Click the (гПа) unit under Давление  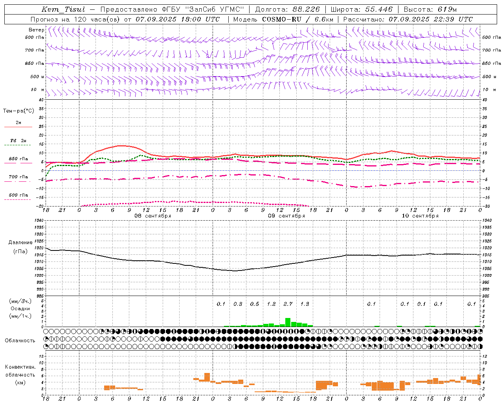[x=20, y=251]
